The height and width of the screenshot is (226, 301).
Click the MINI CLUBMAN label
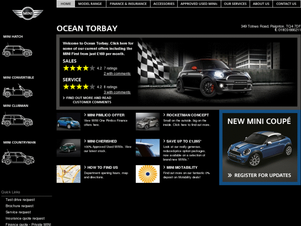16,106
